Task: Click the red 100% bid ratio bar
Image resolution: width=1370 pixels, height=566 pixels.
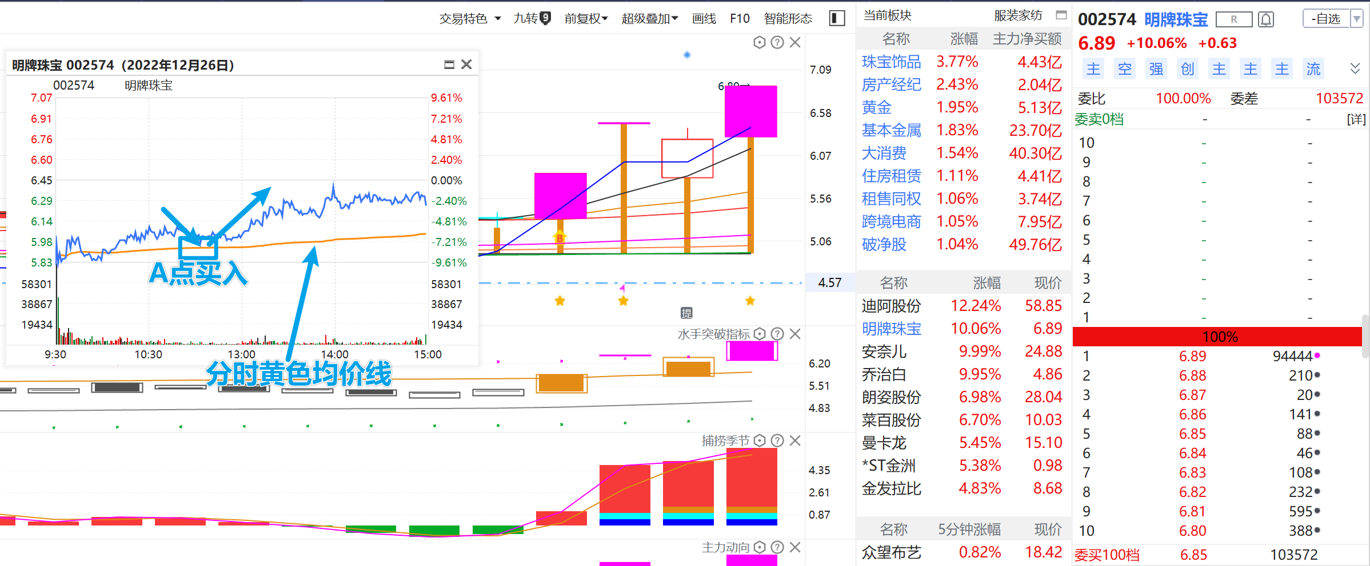Action: 1217,337
